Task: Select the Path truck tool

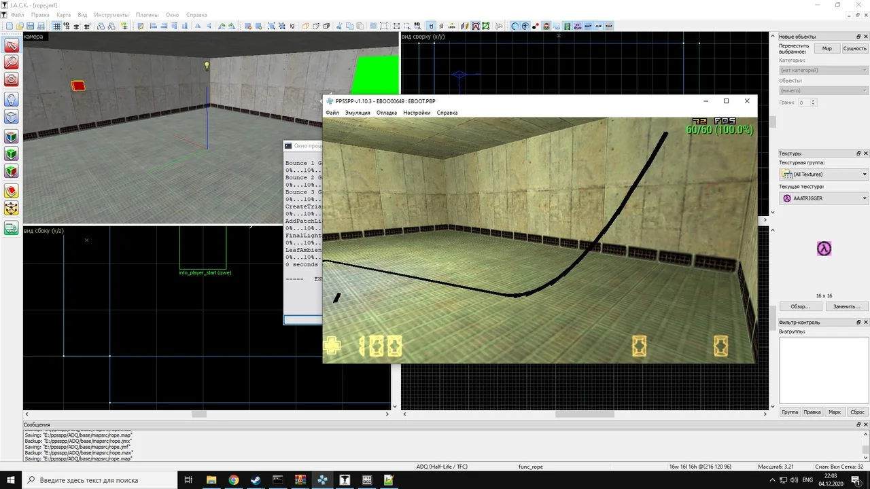Action: pos(12,228)
